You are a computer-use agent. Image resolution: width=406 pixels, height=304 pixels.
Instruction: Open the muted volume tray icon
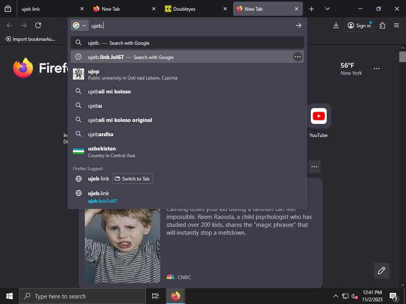pyautogui.click(x=354, y=296)
